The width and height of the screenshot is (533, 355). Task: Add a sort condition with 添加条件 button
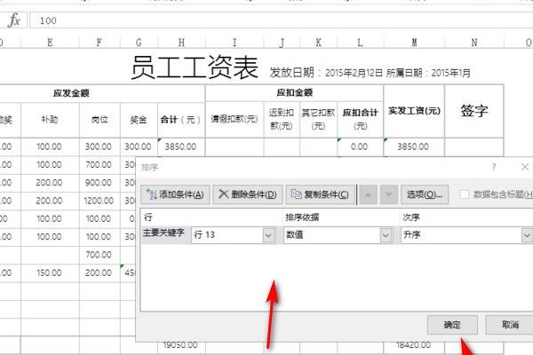tap(175, 194)
